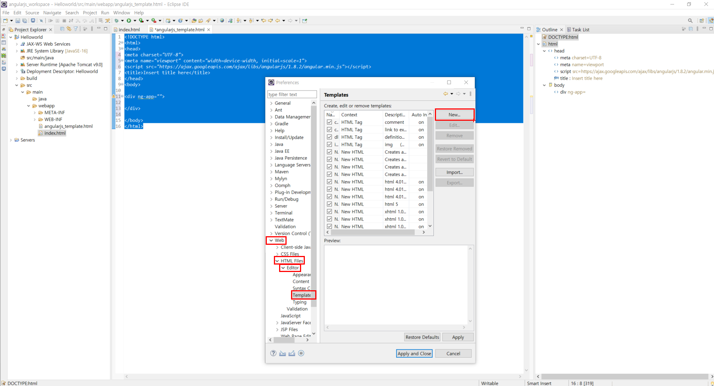This screenshot has height=386, width=714.
Task: Collapse the Editor node under HTML Files
Action: [x=283, y=268]
